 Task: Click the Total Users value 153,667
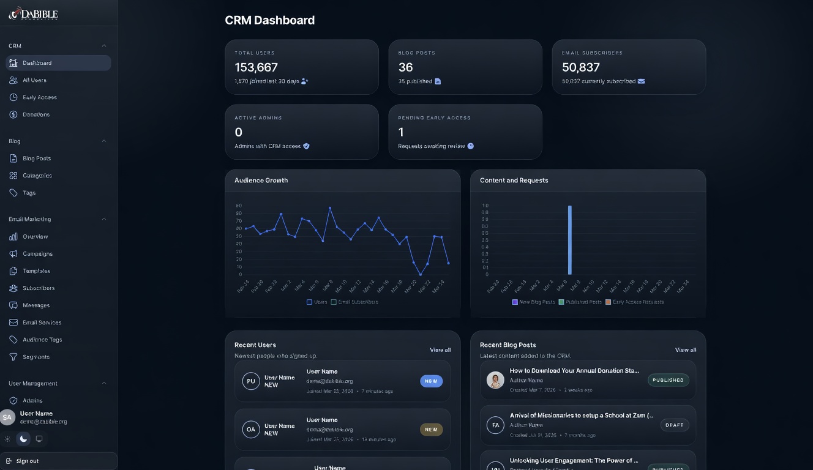point(257,67)
